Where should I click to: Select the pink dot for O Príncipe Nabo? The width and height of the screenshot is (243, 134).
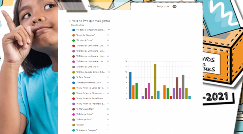point(73,114)
